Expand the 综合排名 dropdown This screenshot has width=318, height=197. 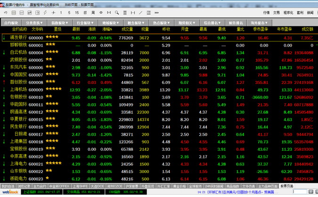point(212,23)
